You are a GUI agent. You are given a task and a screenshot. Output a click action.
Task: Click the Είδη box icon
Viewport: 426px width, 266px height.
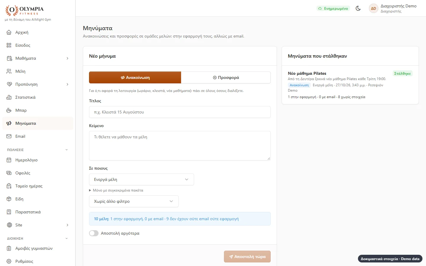coord(9,199)
